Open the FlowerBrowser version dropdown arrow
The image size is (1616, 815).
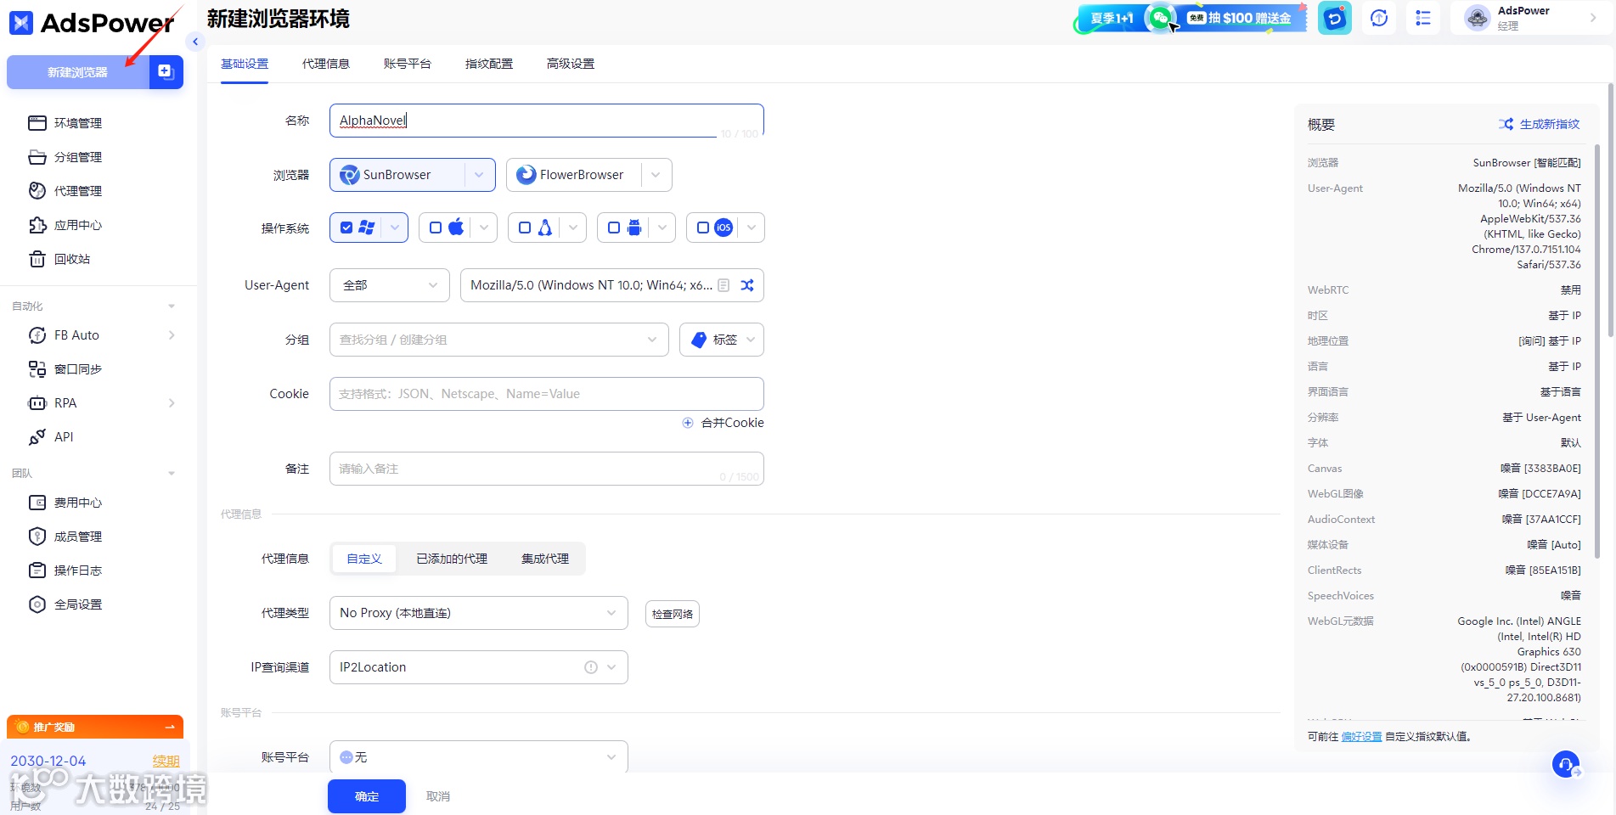pyautogui.click(x=656, y=175)
